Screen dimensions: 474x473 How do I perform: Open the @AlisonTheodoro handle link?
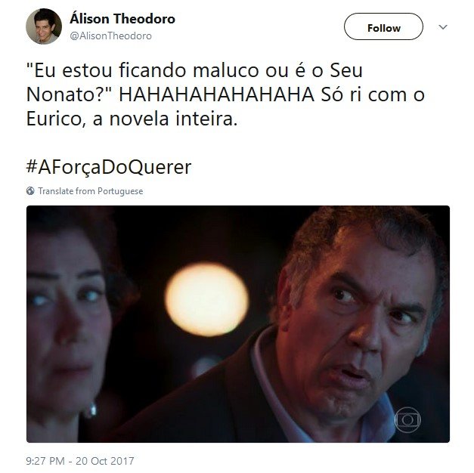pyautogui.click(x=110, y=36)
